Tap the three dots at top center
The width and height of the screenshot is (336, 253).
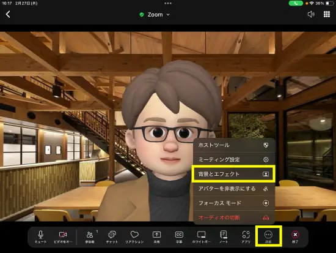point(168,3)
